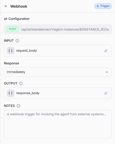Open the NOTES info tooltip icon
The height and width of the screenshot is (144, 115).
[18, 106]
